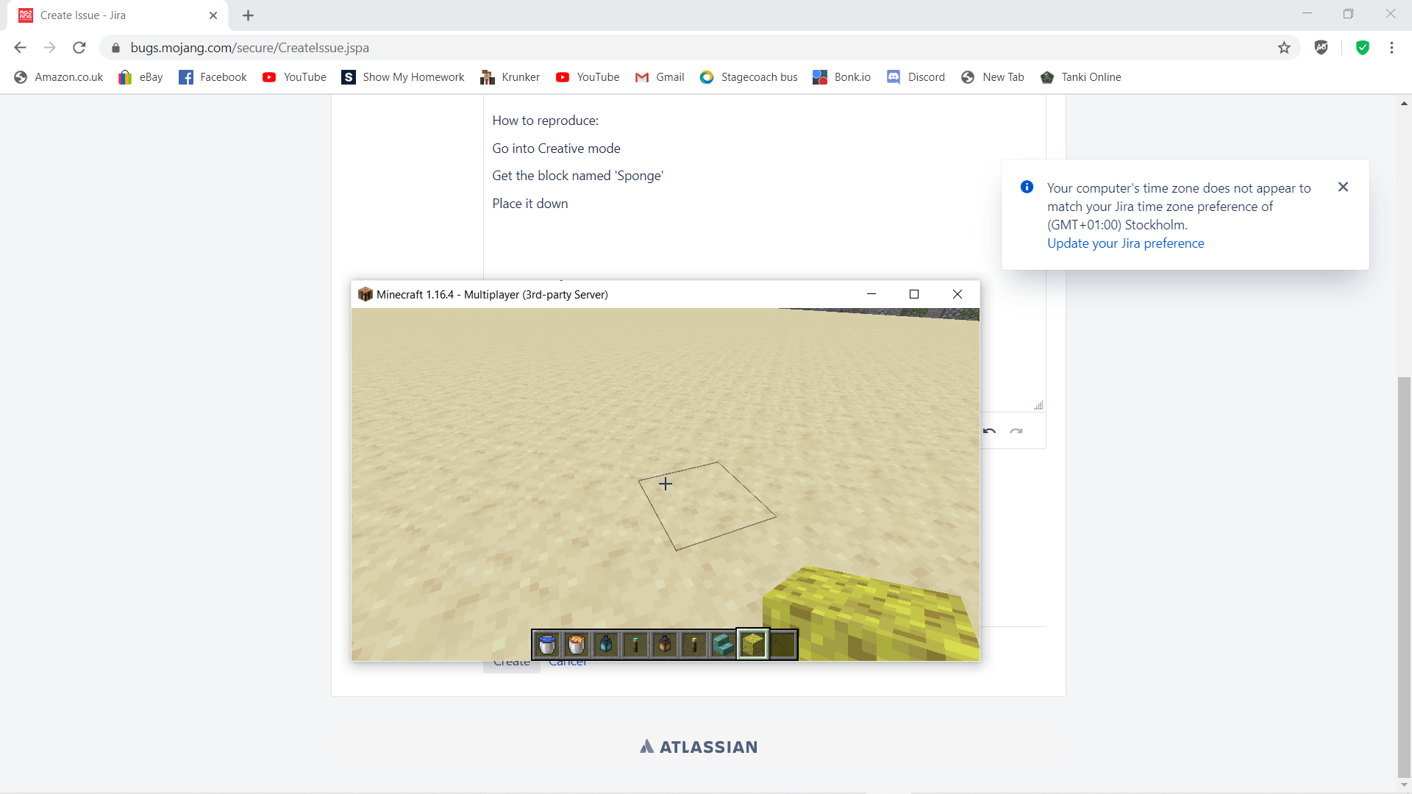Click the reload page icon
The height and width of the screenshot is (794, 1412).
(x=79, y=48)
